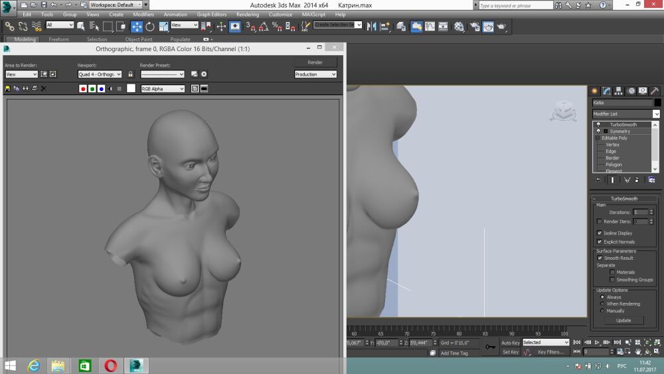Click the Update button
The height and width of the screenshot is (374, 664).
tap(623, 321)
